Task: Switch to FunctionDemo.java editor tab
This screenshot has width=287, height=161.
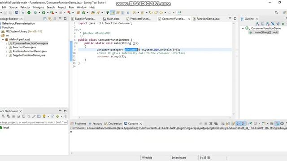Action: click(206, 19)
